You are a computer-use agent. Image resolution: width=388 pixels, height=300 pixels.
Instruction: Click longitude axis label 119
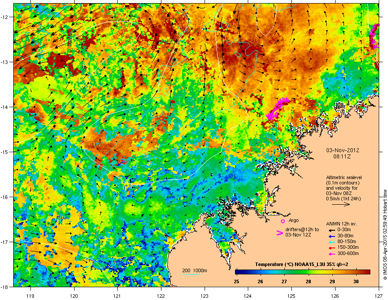[30, 296]
